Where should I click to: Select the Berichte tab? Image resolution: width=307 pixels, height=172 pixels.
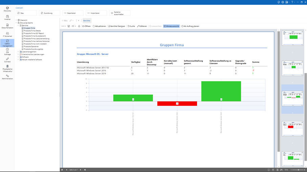point(87,21)
